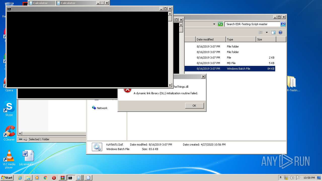
Task: Select the first Calculator window title bar
Action: coord(42,3)
